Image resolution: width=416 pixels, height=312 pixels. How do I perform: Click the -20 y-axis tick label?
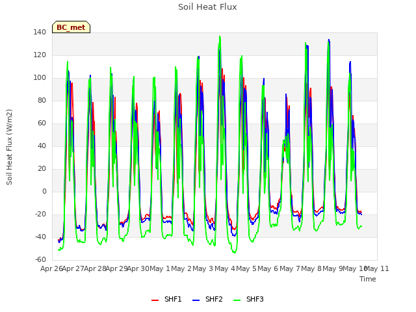click(40, 214)
